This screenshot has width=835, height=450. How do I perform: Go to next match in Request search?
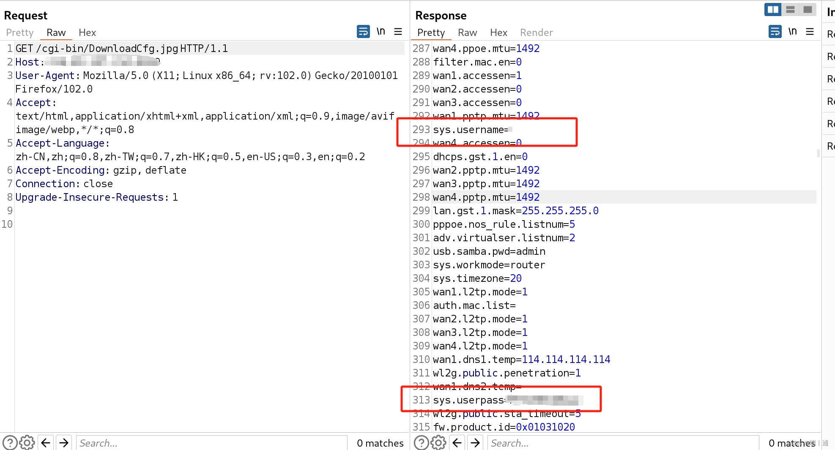(x=64, y=443)
